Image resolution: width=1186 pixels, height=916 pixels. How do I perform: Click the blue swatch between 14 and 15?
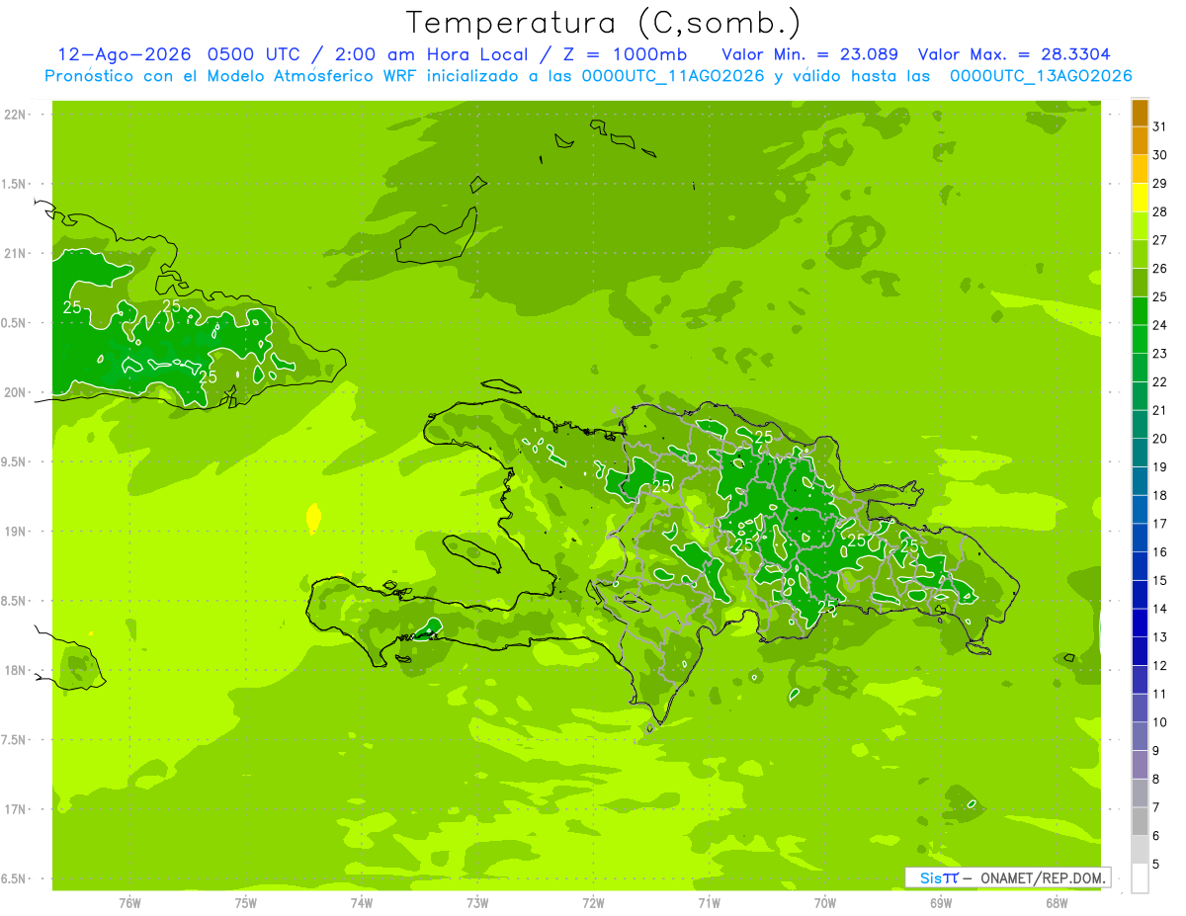click(x=1141, y=595)
